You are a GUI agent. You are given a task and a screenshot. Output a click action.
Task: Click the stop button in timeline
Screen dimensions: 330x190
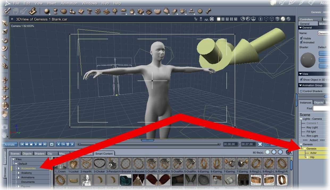pyautogui.click(x=31, y=144)
